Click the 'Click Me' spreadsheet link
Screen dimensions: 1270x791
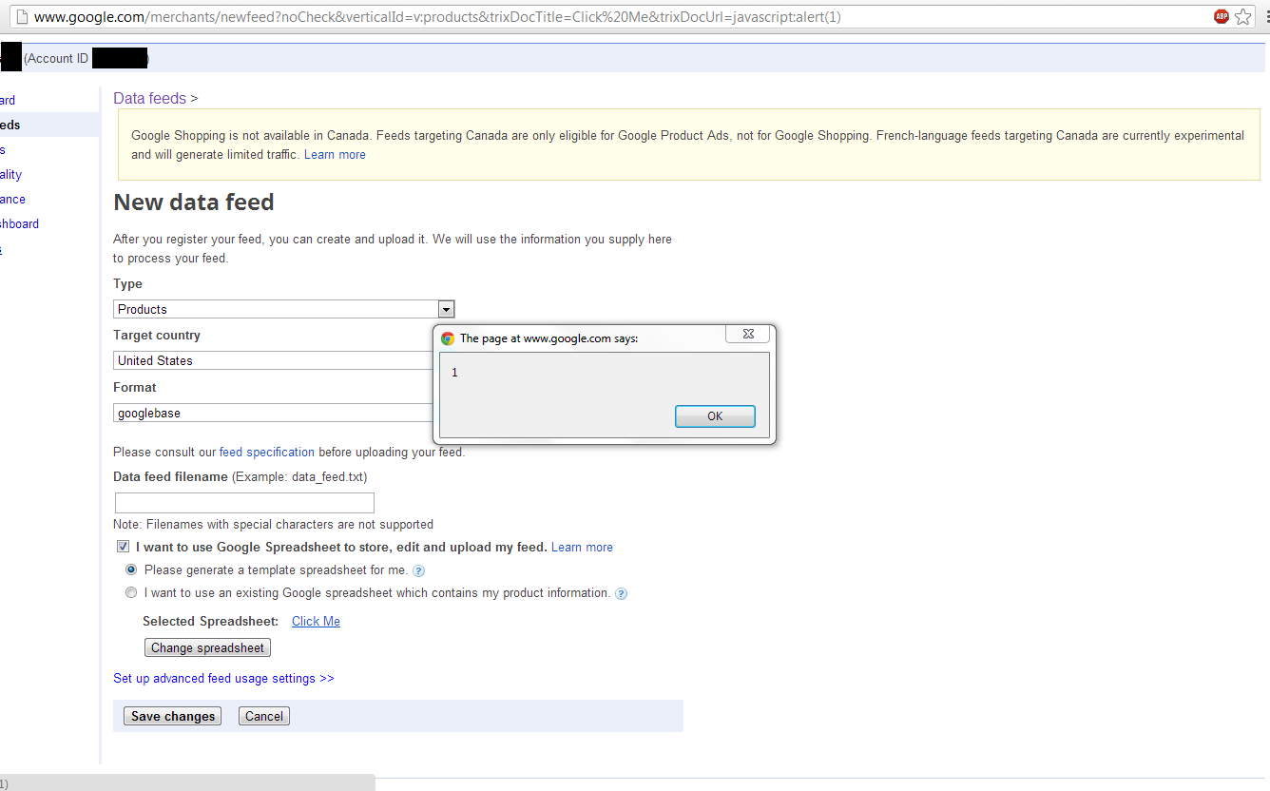[316, 621]
